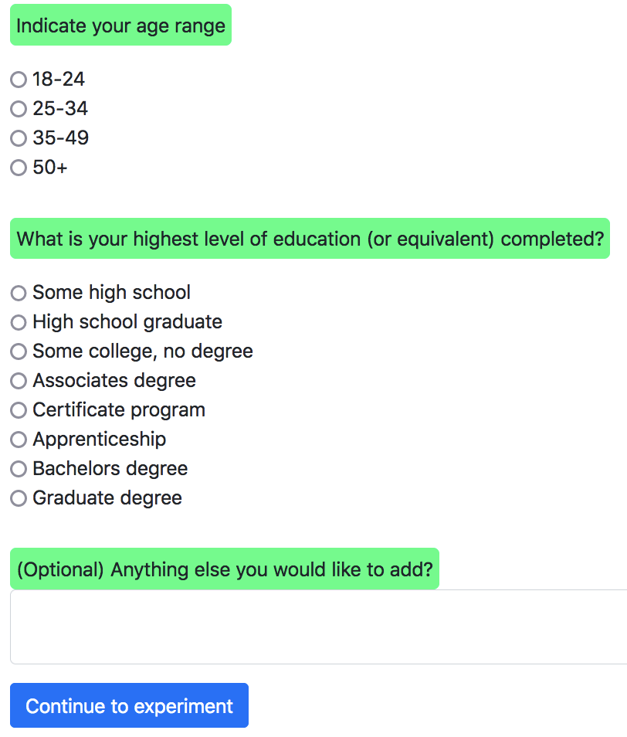Screen dimensions: 627x737
Task: Click the 'Bachelors degree' label text
Action: (110, 469)
